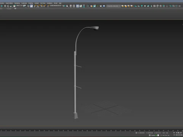Toggle the Ribbon display button
Screen dimensions: 183x137
[x=77, y=6]
